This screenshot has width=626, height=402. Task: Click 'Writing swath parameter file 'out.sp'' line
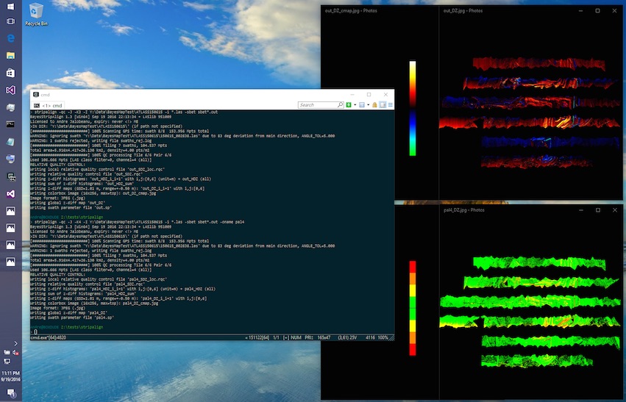point(71,208)
